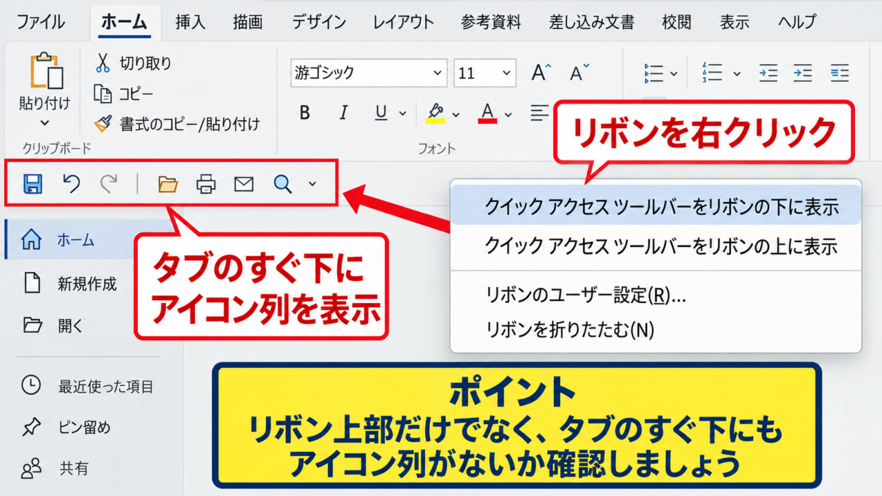Decrease font size with smaller A

pos(580,72)
